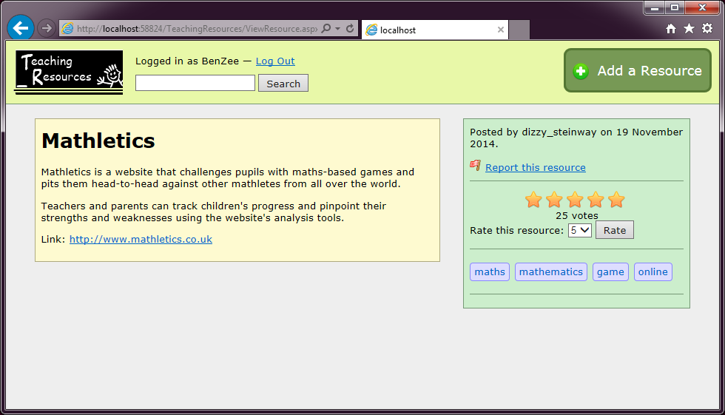Select the mathematics tag
This screenshot has width=725, height=415.
pyautogui.click(x=550, y=271)
